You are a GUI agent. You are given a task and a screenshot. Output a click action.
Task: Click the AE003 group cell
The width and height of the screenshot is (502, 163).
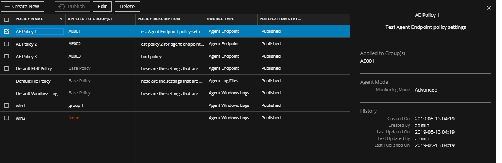(x=75, y=56)
